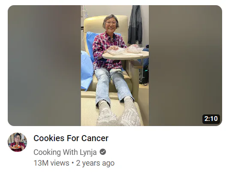Viewport: 226px width, 185px height.
Task: Click the 2 years ago timestamp
Action: point(95,163)
